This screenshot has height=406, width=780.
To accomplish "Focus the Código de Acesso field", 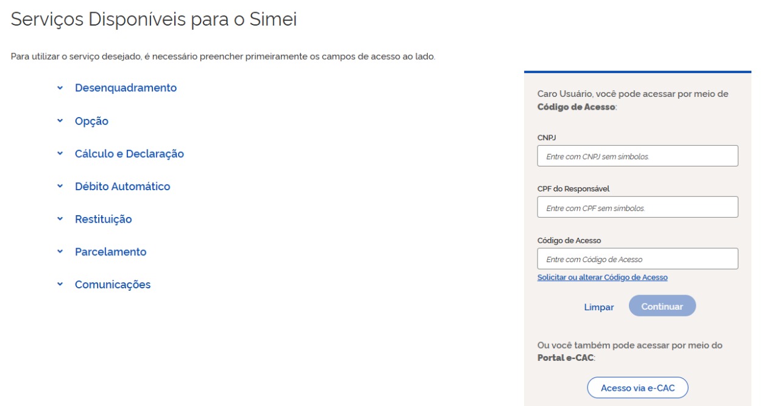I will pyautogui.click(x=637, y=258).
